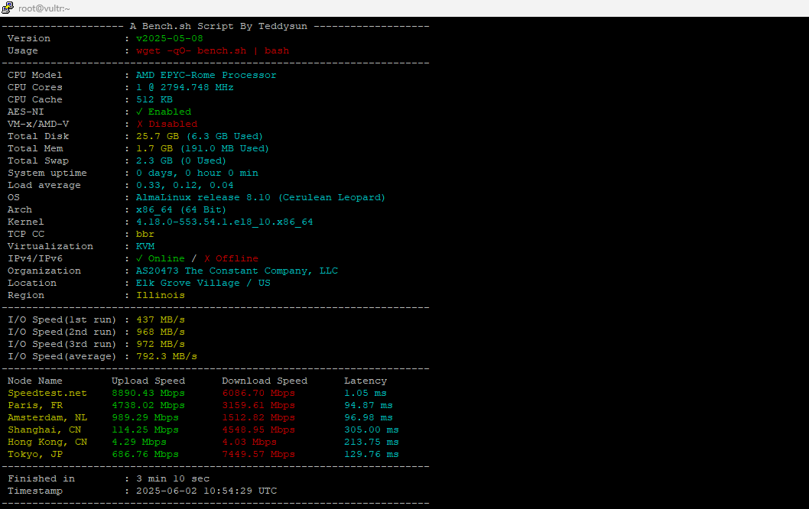Select Amsterdam upload speed "989.29 Mbps"

145,418
